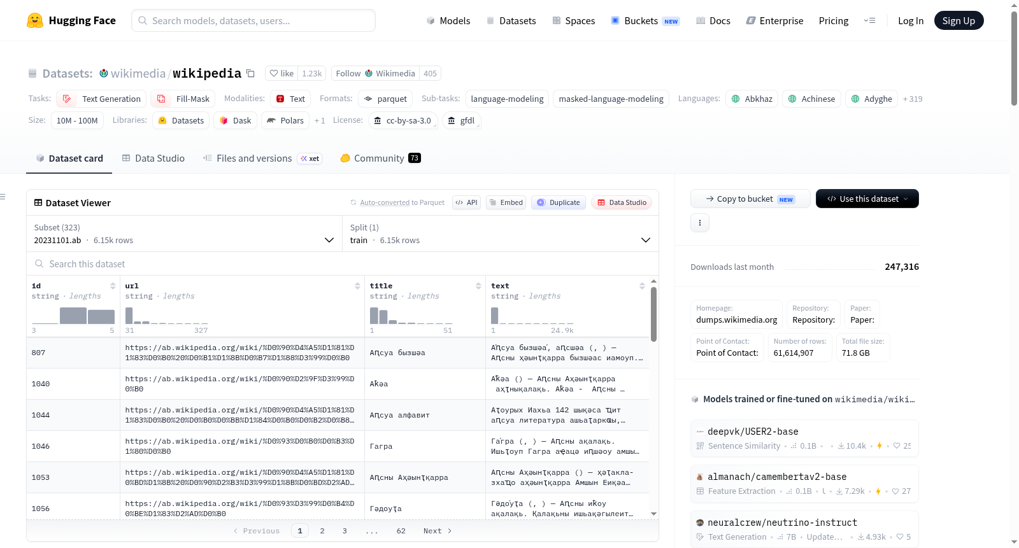The image size is (1019, 548).
Task: Open the Docs menu item
Action: pyautogui.click(x=713, y=20)
